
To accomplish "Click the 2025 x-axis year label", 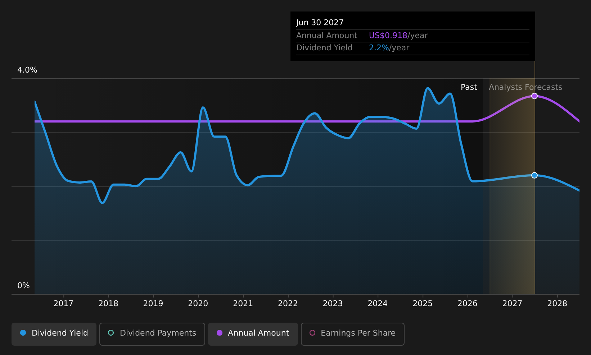I will [x=423, y=304].
